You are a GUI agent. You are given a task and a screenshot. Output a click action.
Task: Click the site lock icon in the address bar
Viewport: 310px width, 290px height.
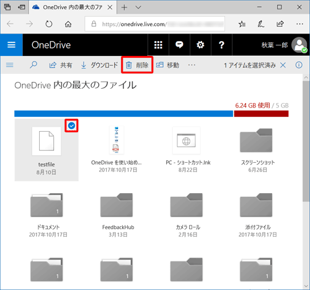(x=94, y=24)
